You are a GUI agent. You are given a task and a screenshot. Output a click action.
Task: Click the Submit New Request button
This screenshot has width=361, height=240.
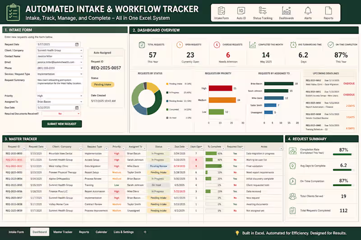(x=62, y=124)
